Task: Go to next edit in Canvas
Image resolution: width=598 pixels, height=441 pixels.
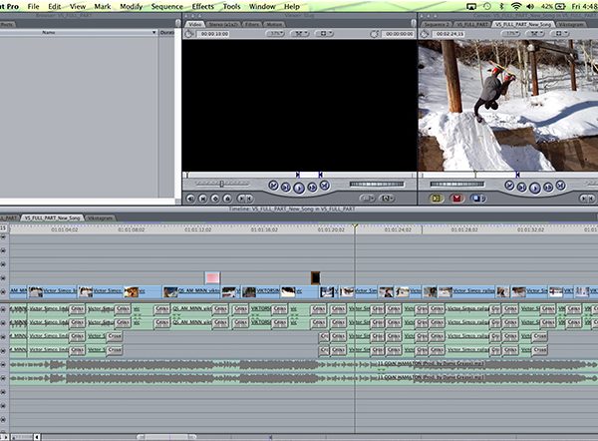Action: click(560, 186)
